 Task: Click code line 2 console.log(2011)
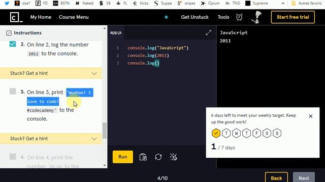coord(148,56)
